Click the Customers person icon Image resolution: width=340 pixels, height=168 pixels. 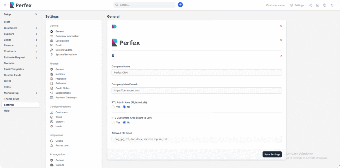coord(51,112)
